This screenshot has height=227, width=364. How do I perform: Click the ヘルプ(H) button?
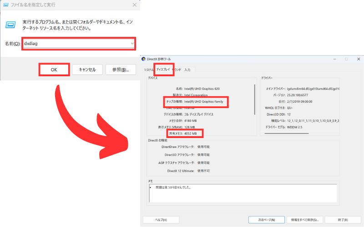pyautogui.click(x=161, y=220)
